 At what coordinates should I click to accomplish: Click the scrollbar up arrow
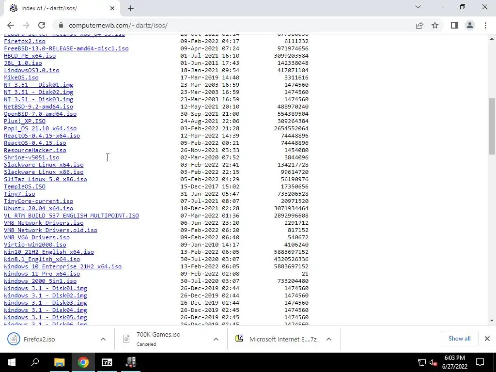tap(492, 39)
